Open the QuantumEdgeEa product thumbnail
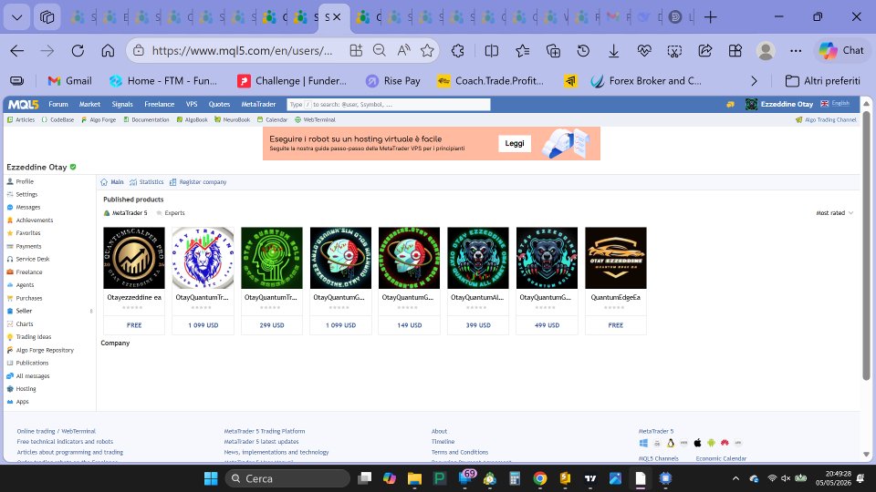This screenshot has height=492, width=876. (x=616, y=258)
